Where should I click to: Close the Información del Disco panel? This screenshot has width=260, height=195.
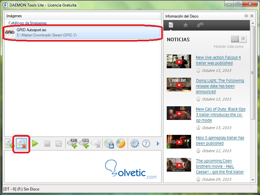pos(252,16)
